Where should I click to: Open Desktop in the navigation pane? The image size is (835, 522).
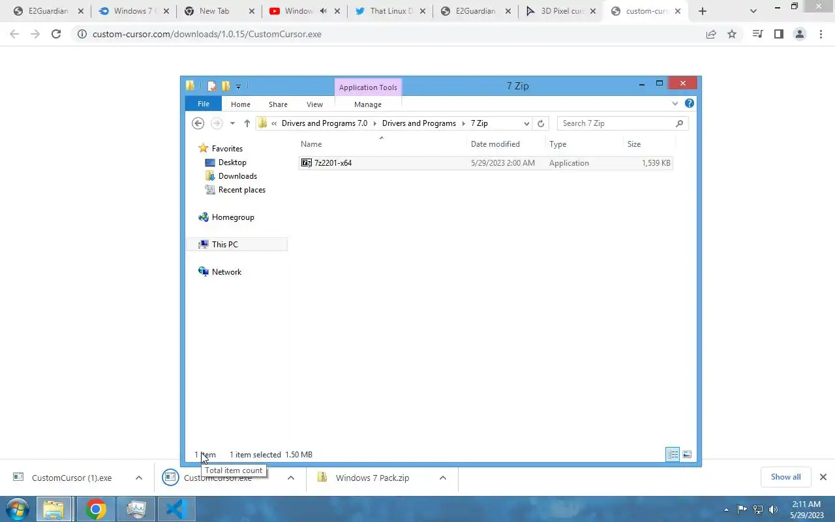click(x=232, y=162)
